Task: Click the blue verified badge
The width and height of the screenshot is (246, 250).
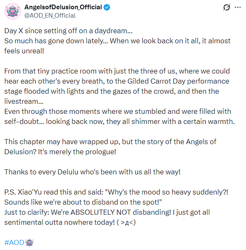Action: click(107, 7)
